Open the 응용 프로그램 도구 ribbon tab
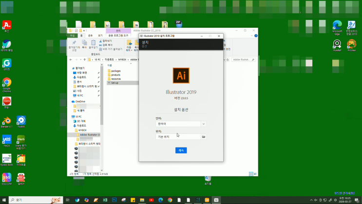 118,36
